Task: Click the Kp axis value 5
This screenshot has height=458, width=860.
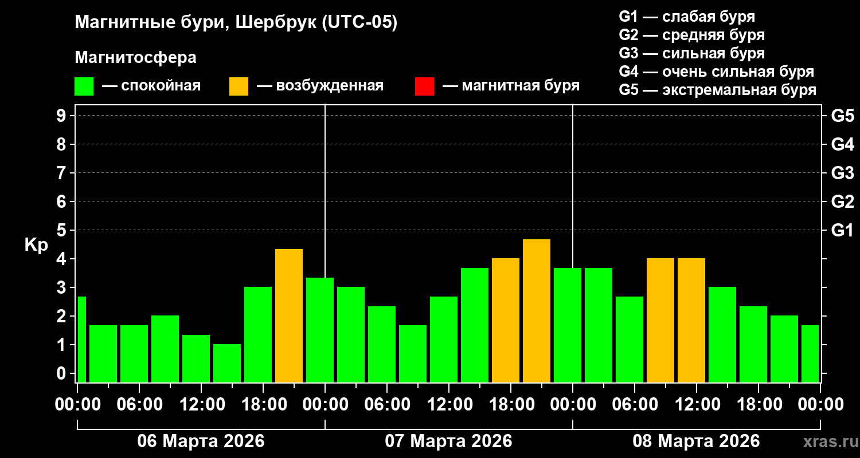Action: [62, 230]
